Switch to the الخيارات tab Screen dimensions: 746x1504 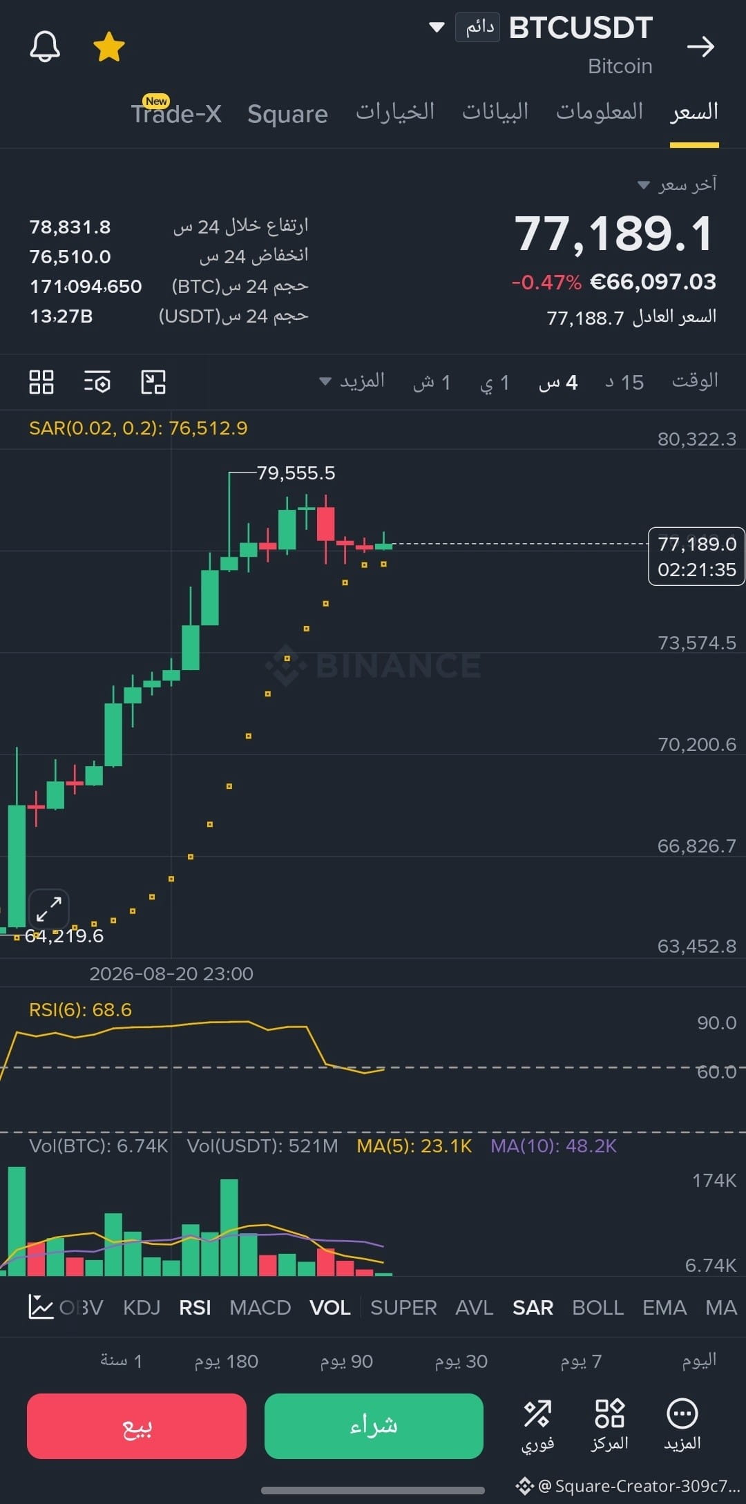(x=395, y=112)
